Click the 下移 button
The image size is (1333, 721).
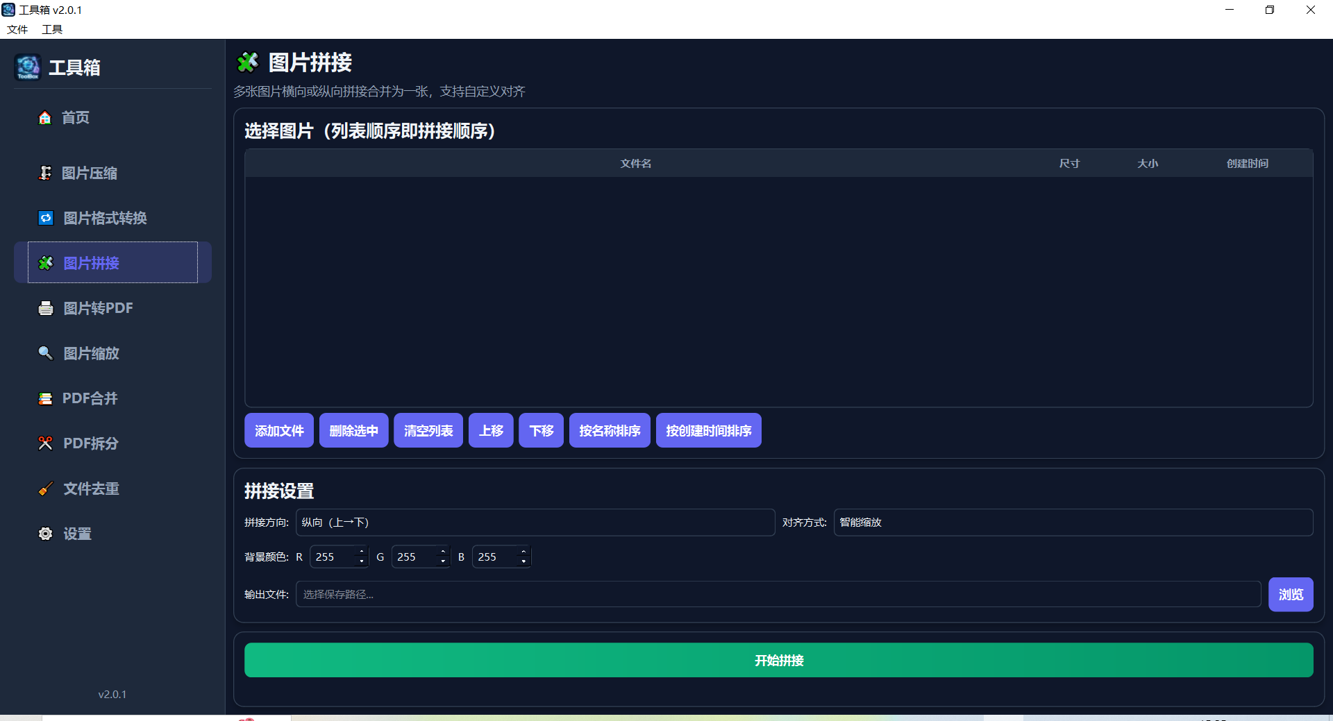click(542, 431)
